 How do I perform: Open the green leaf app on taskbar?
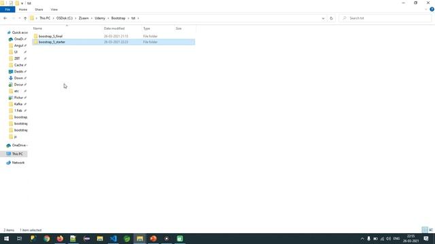pos(127,239)
